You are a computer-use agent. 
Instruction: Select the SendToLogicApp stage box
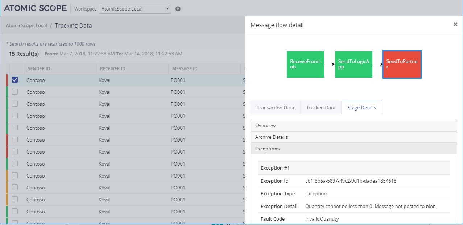click(353, 64)
